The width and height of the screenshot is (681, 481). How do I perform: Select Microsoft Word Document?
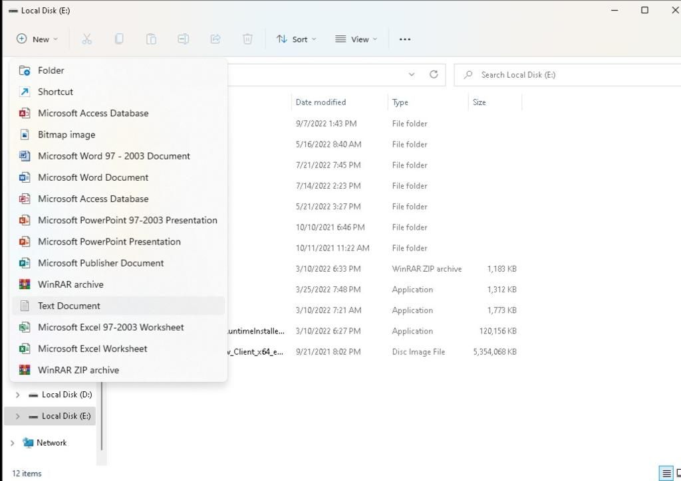(x=118, y=177)
